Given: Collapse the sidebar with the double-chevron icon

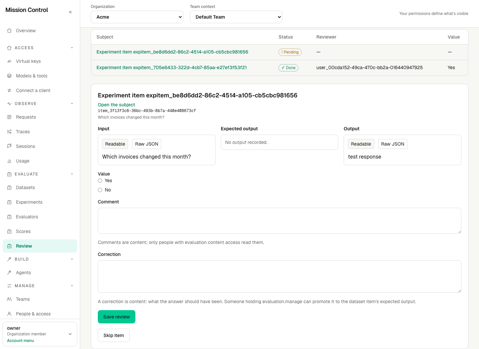Looking at the screenshot, I should point(70,12).
